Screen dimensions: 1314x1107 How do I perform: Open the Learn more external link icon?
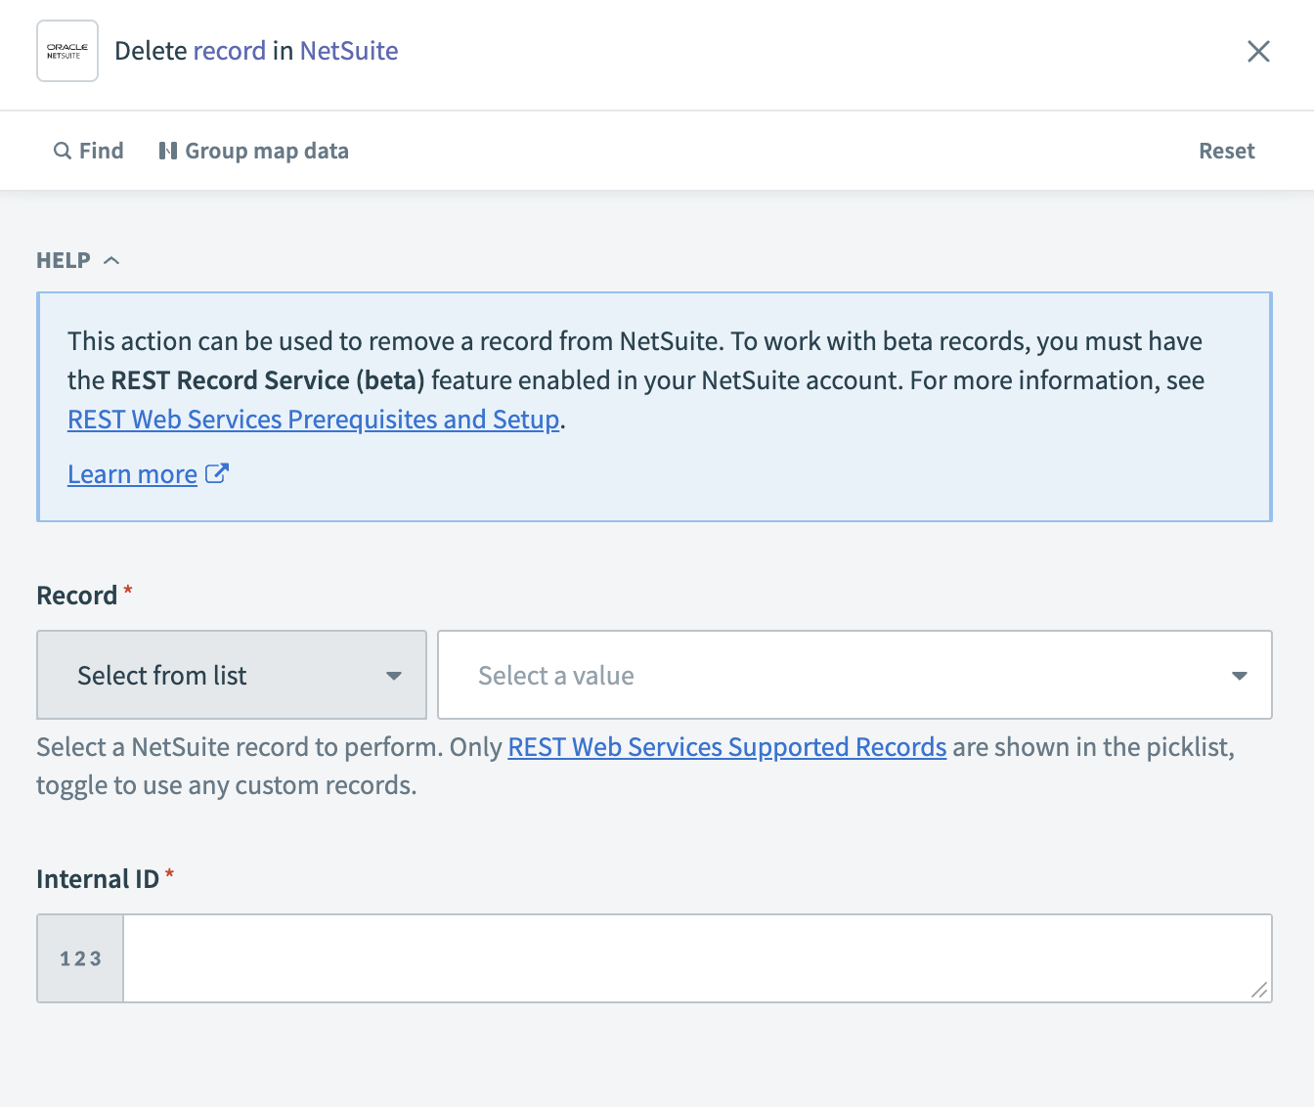216,473
